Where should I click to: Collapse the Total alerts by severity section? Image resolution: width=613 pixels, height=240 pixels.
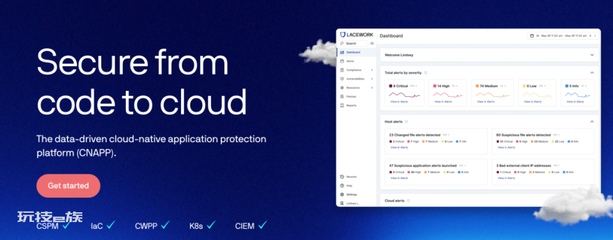592,72
